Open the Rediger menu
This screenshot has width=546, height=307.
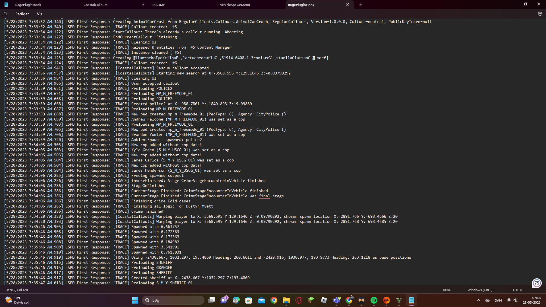point(22,14)
